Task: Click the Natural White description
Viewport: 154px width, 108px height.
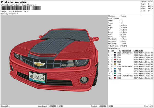Action: coord(127,67)
